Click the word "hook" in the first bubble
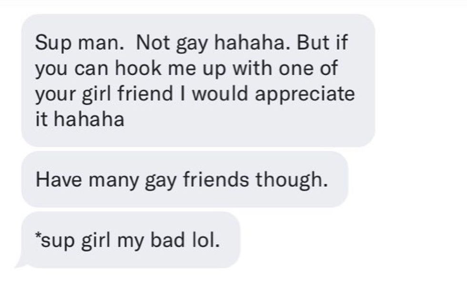 click(138, 68)
